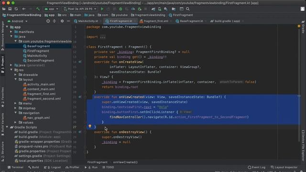Toggle the Device File Explorer tool window
Viewport: 306px width, 172px height.
pos(303,145)
